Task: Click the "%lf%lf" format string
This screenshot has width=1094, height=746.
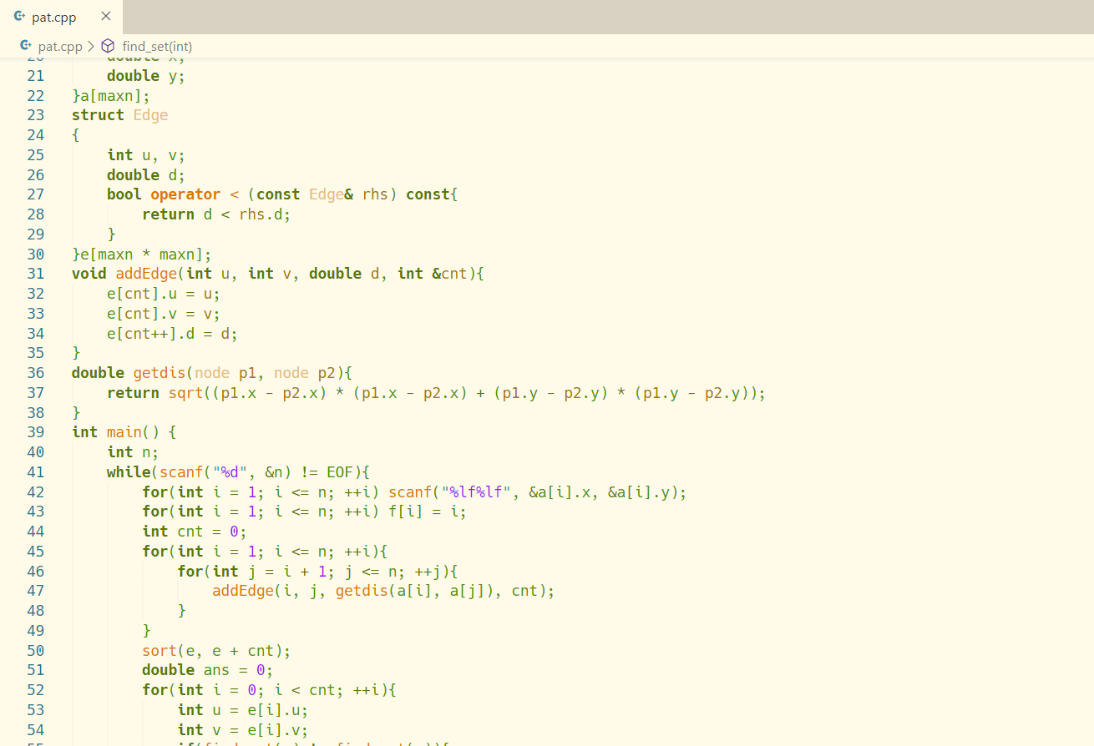Action: pos(476,492)
